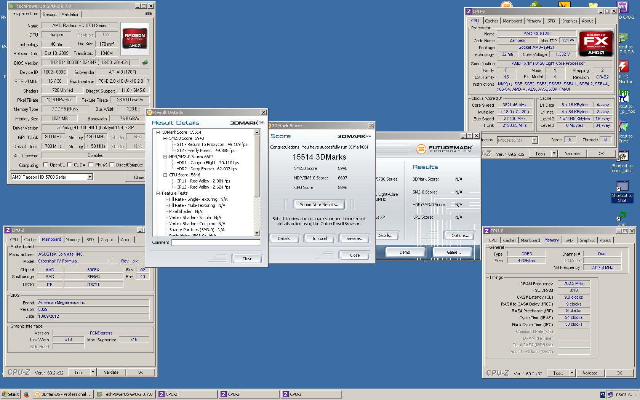Click the Bus Interface question mark icon
Screen dimensions: 640x400
(x=148, y=81)
